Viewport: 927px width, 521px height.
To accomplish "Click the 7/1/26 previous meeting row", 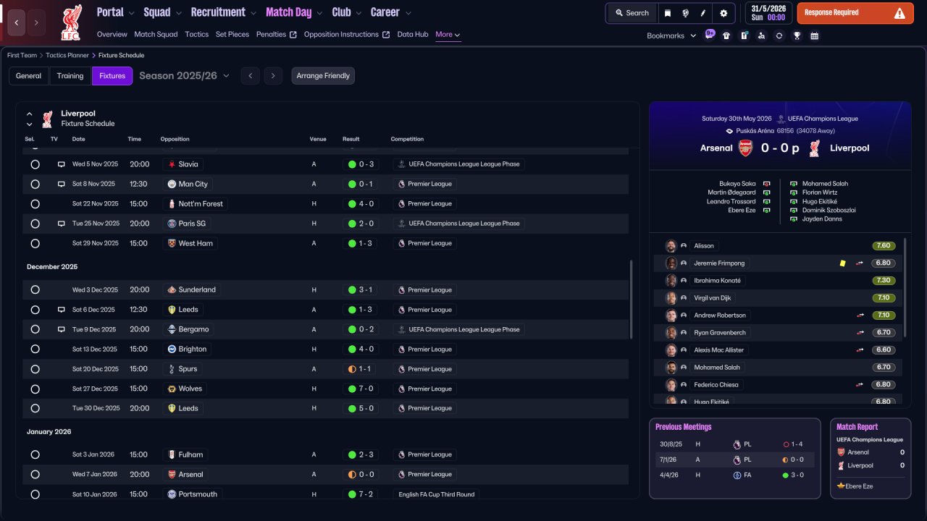I will click(x=734, y=459).
